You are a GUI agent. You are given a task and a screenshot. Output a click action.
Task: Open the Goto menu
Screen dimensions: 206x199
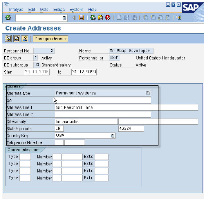tap(44, 9)
